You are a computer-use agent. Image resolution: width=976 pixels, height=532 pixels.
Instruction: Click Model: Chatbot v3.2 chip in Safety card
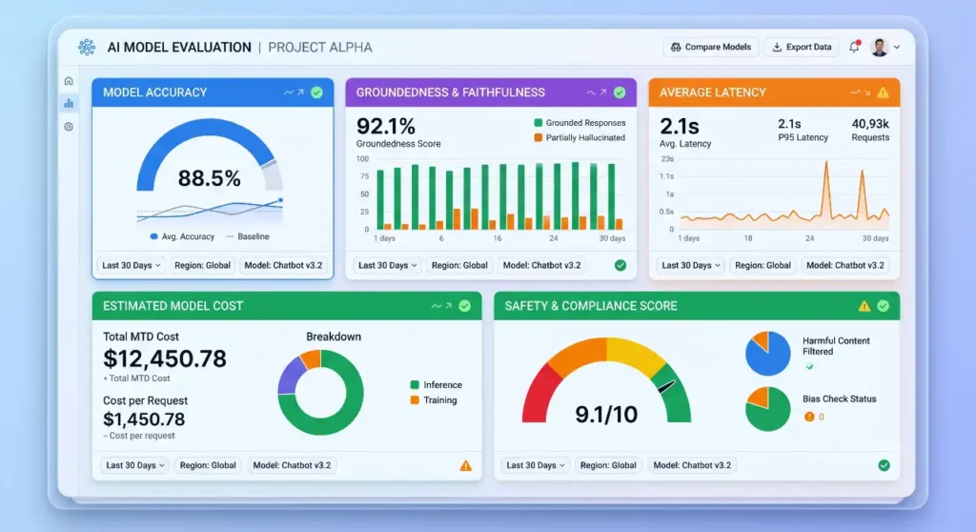click(692, 465)
